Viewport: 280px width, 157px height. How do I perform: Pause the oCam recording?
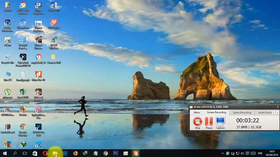tap(209, 123)
